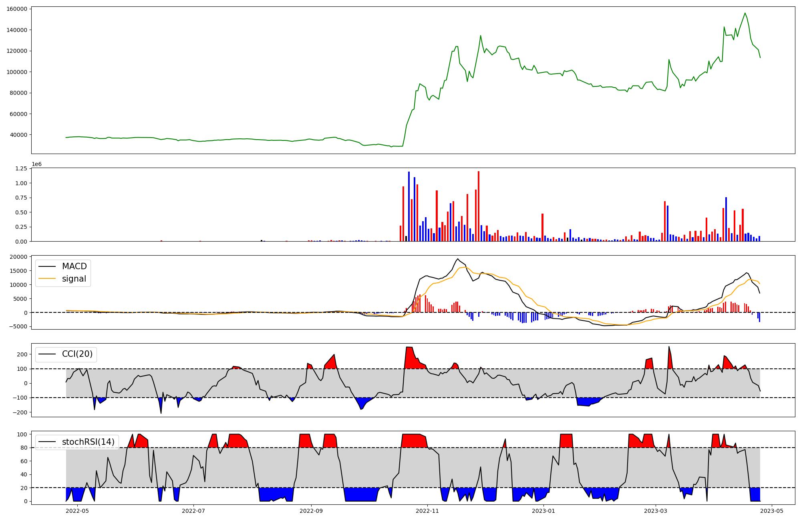Click the stochRSI(14) legend label

88,442
